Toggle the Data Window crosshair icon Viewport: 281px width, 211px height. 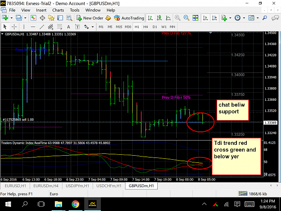click(x=42, y=18)
